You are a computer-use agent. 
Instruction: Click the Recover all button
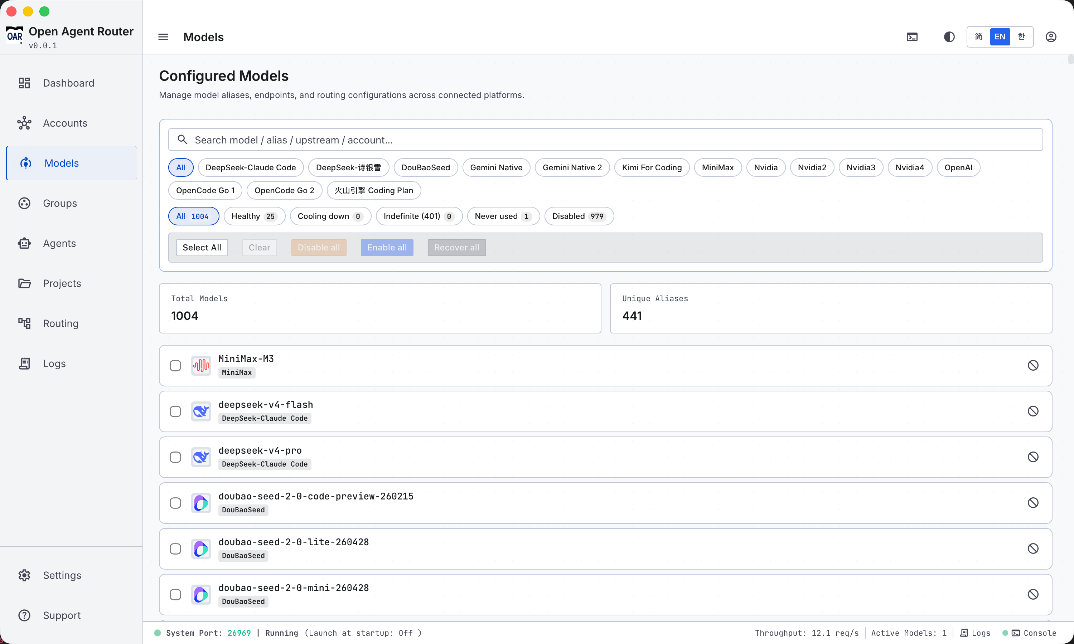[457, 247]
